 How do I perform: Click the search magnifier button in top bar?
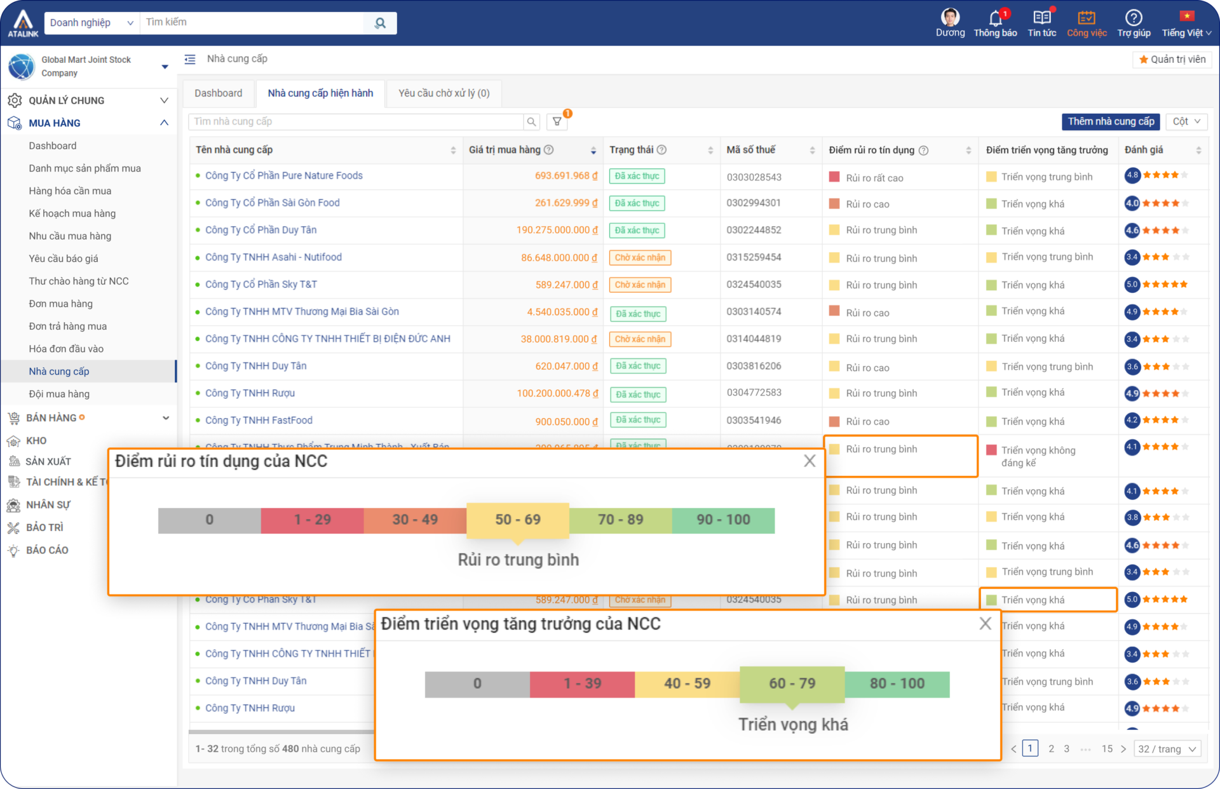(380, 23)
